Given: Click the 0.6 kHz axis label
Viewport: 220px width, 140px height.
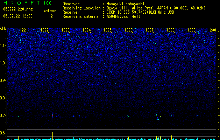Looking at the screenshot, I should [3, 133].
